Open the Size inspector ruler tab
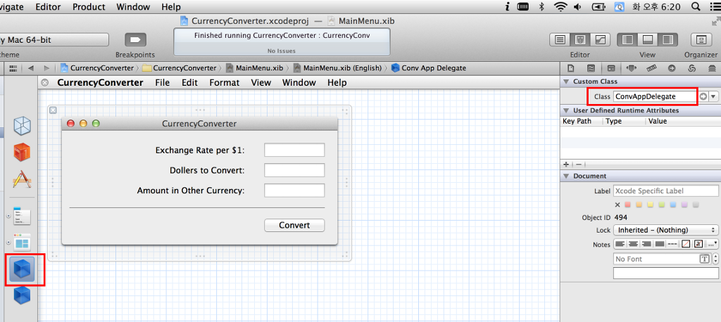Image resolution: width=721 pixels, height=322 pixels. click(x=651, y=68)
